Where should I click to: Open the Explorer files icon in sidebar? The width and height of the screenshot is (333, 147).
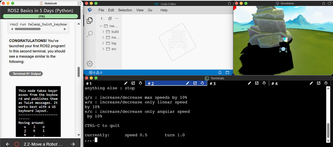[x=90, y=21]
